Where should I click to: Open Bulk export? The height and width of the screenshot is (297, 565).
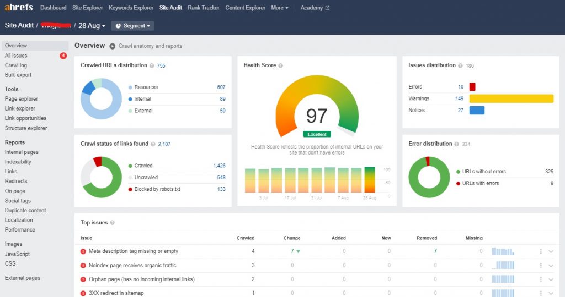tap(18, 75)
